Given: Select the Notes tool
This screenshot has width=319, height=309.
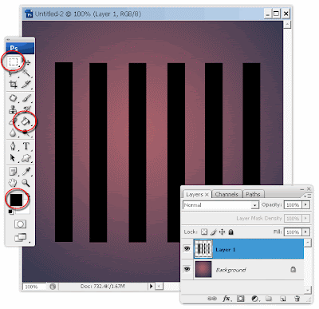Looking at the screenshot, I should 13,171.
